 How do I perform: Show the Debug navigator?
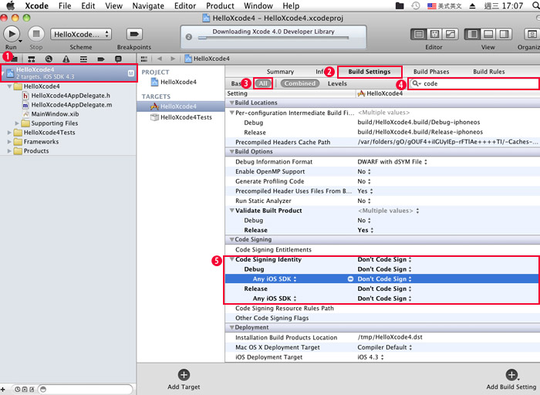click(x=83, y=59)
